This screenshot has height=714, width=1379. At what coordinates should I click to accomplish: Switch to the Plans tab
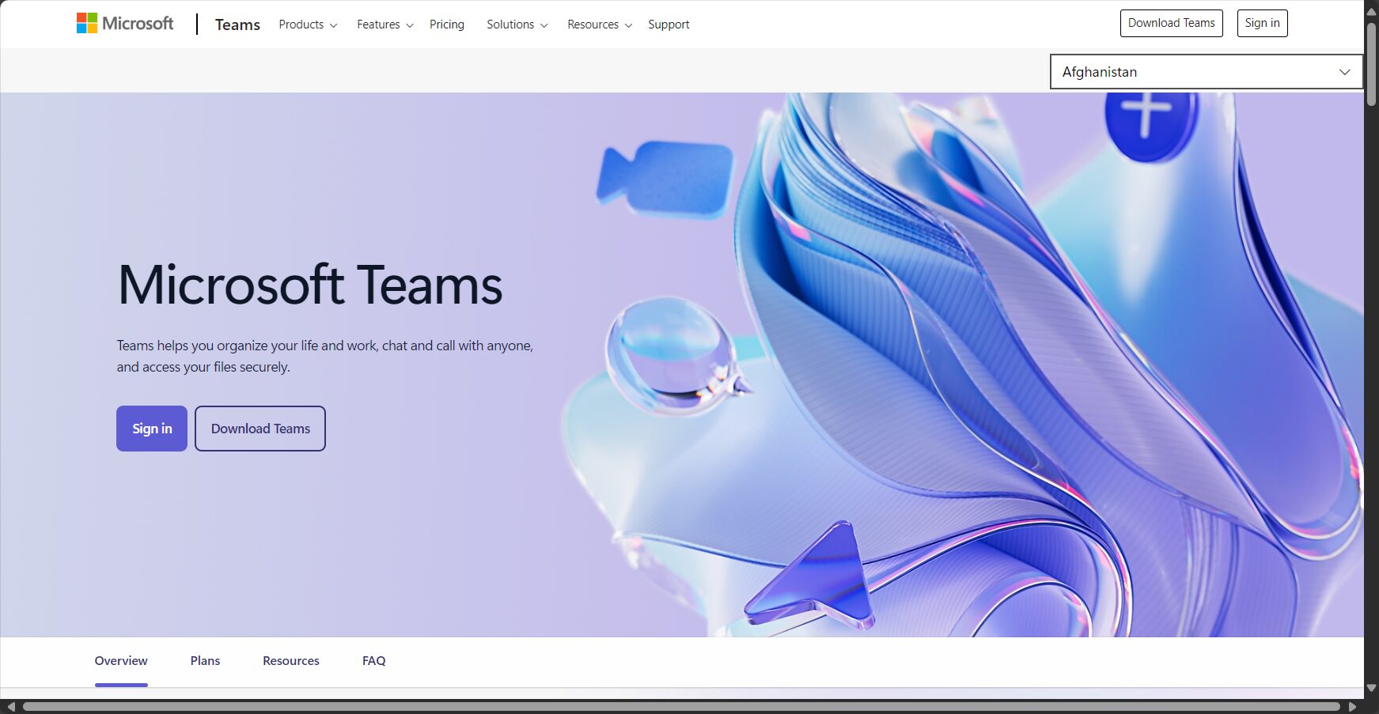[205, 661]
